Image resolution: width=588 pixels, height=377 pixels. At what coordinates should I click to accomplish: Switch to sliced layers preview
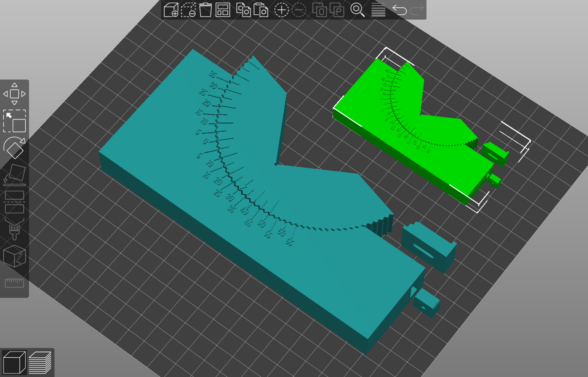[x=40, y=362]
